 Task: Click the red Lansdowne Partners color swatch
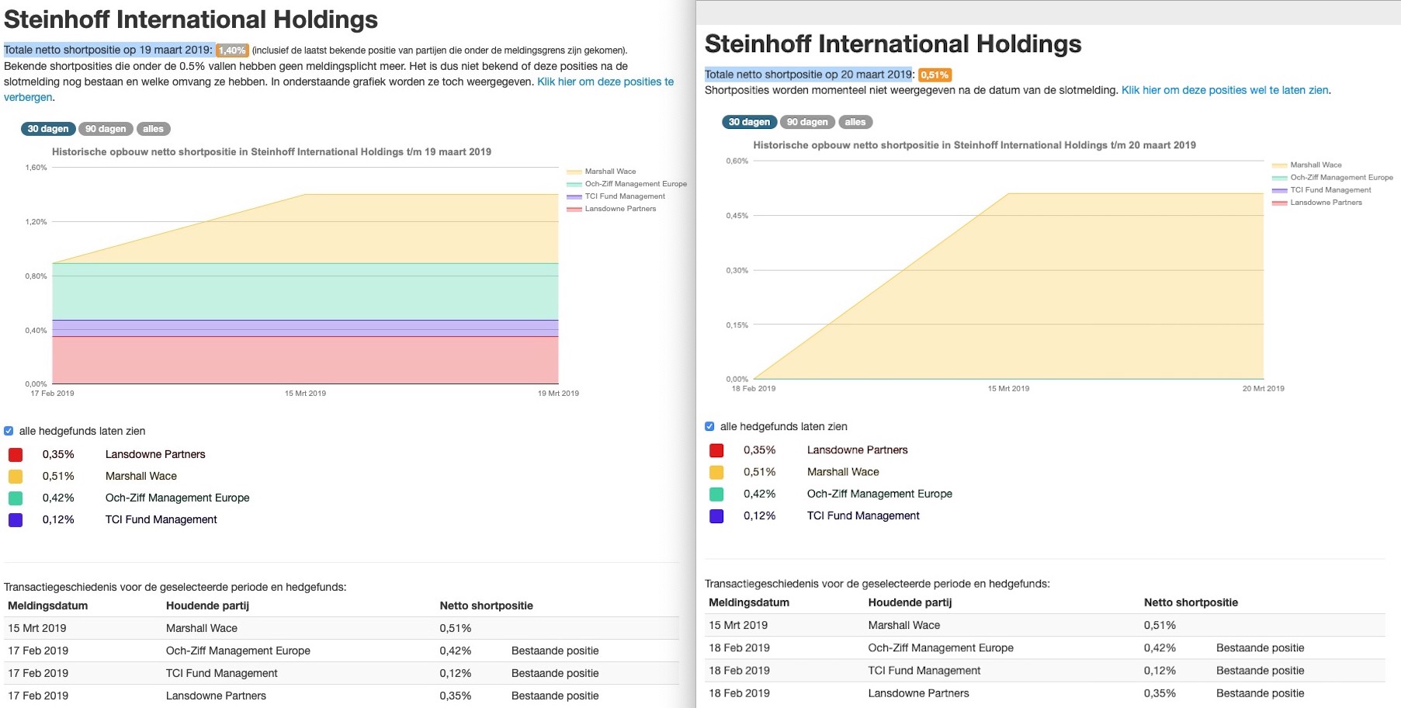[x=15, y=453]
